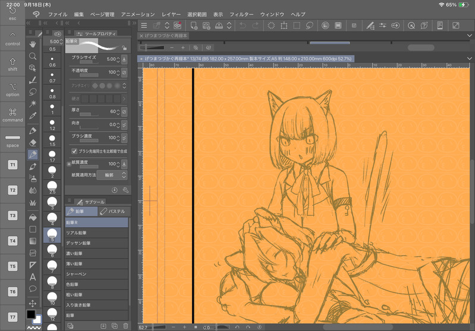Toggle the option modifier key
This screenshot has height=331, width=475.
12,89
